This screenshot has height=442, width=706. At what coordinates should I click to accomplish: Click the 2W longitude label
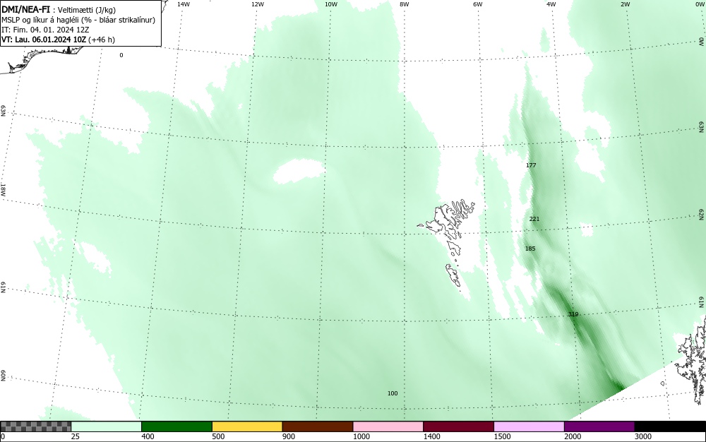tap(625, 4)
